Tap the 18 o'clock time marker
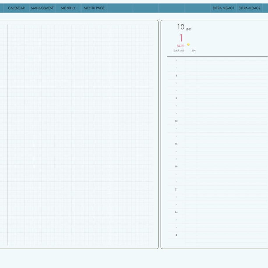The height and width of the screenshot is (268, 268). point(176,167)
